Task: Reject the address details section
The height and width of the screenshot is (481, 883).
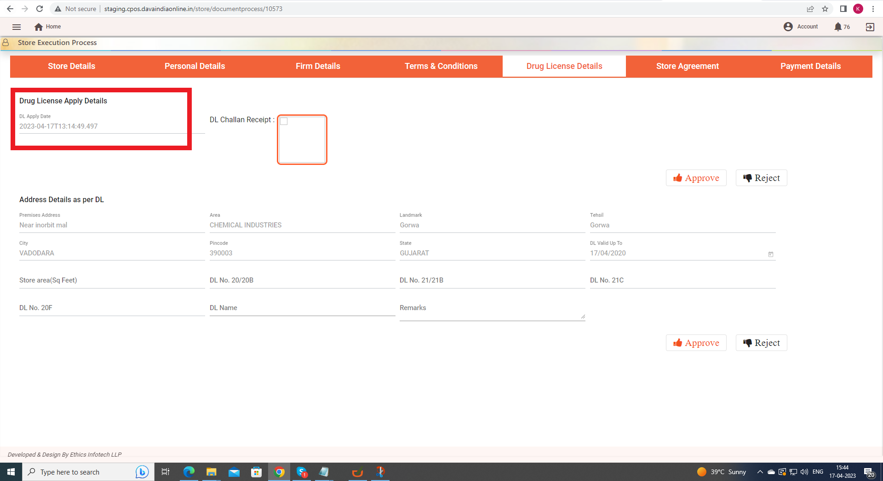Action: pos(761,343)
